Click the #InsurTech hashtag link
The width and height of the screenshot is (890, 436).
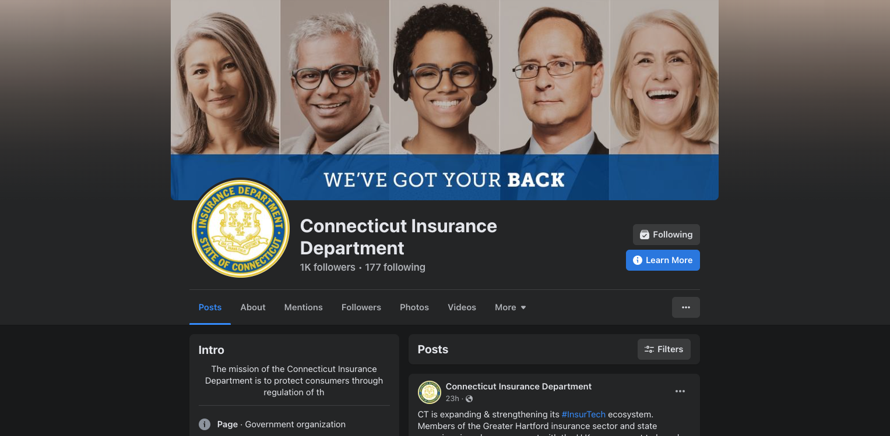click(583, 414)
